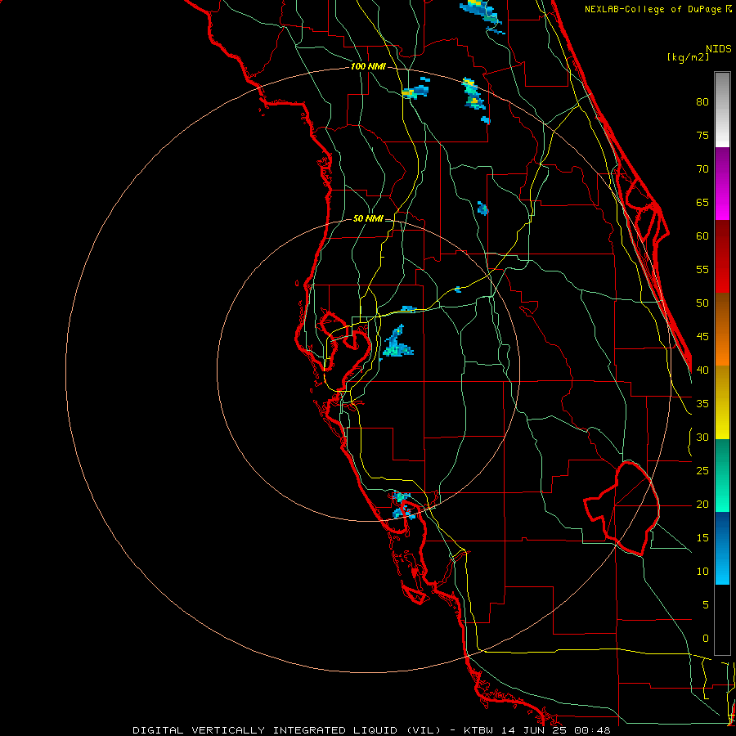Click the echo cluster over Charlotte Harbor coast
Screen dimensions: 736x736
(x=402, y=505)
